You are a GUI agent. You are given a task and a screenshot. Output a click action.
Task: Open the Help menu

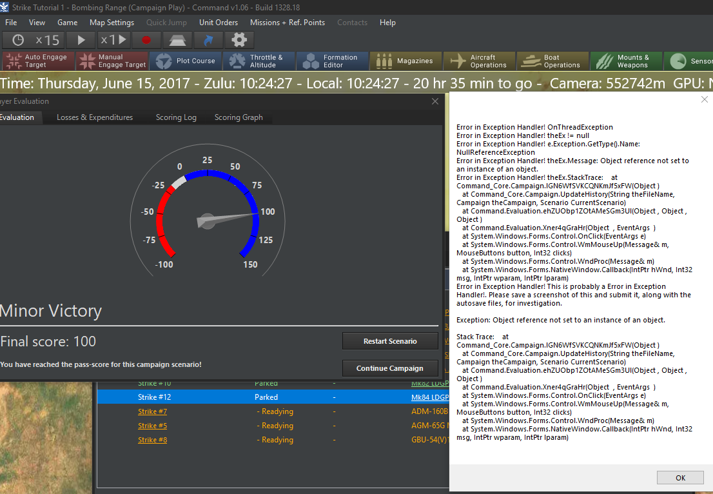point(387,23)
